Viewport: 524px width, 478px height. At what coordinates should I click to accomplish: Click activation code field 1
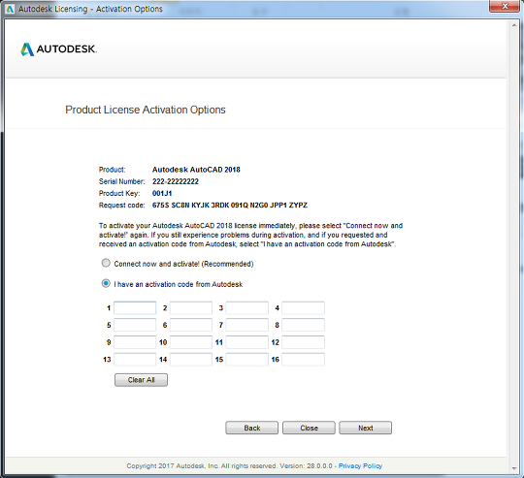(135, 307)
